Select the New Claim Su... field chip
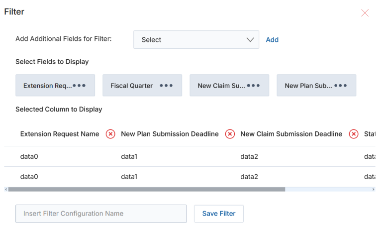 (x=229, y=85)
